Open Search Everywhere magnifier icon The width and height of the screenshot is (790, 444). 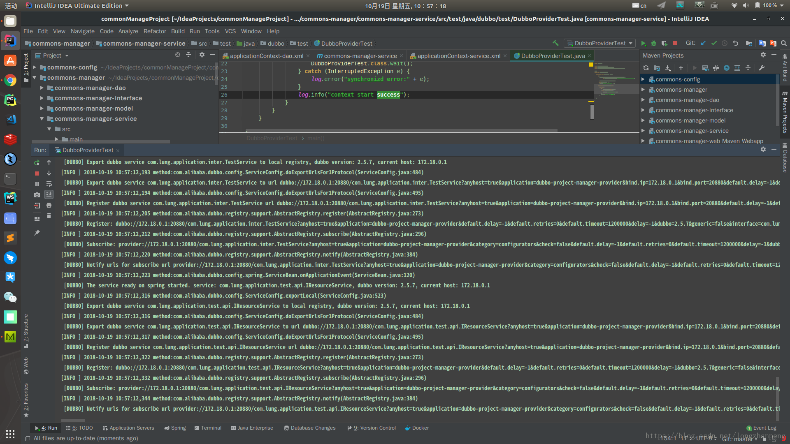tap(784, 43)
